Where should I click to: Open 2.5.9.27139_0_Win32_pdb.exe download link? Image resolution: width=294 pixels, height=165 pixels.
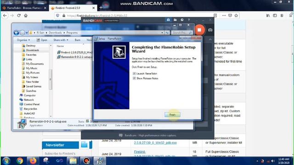coord(155,143)
